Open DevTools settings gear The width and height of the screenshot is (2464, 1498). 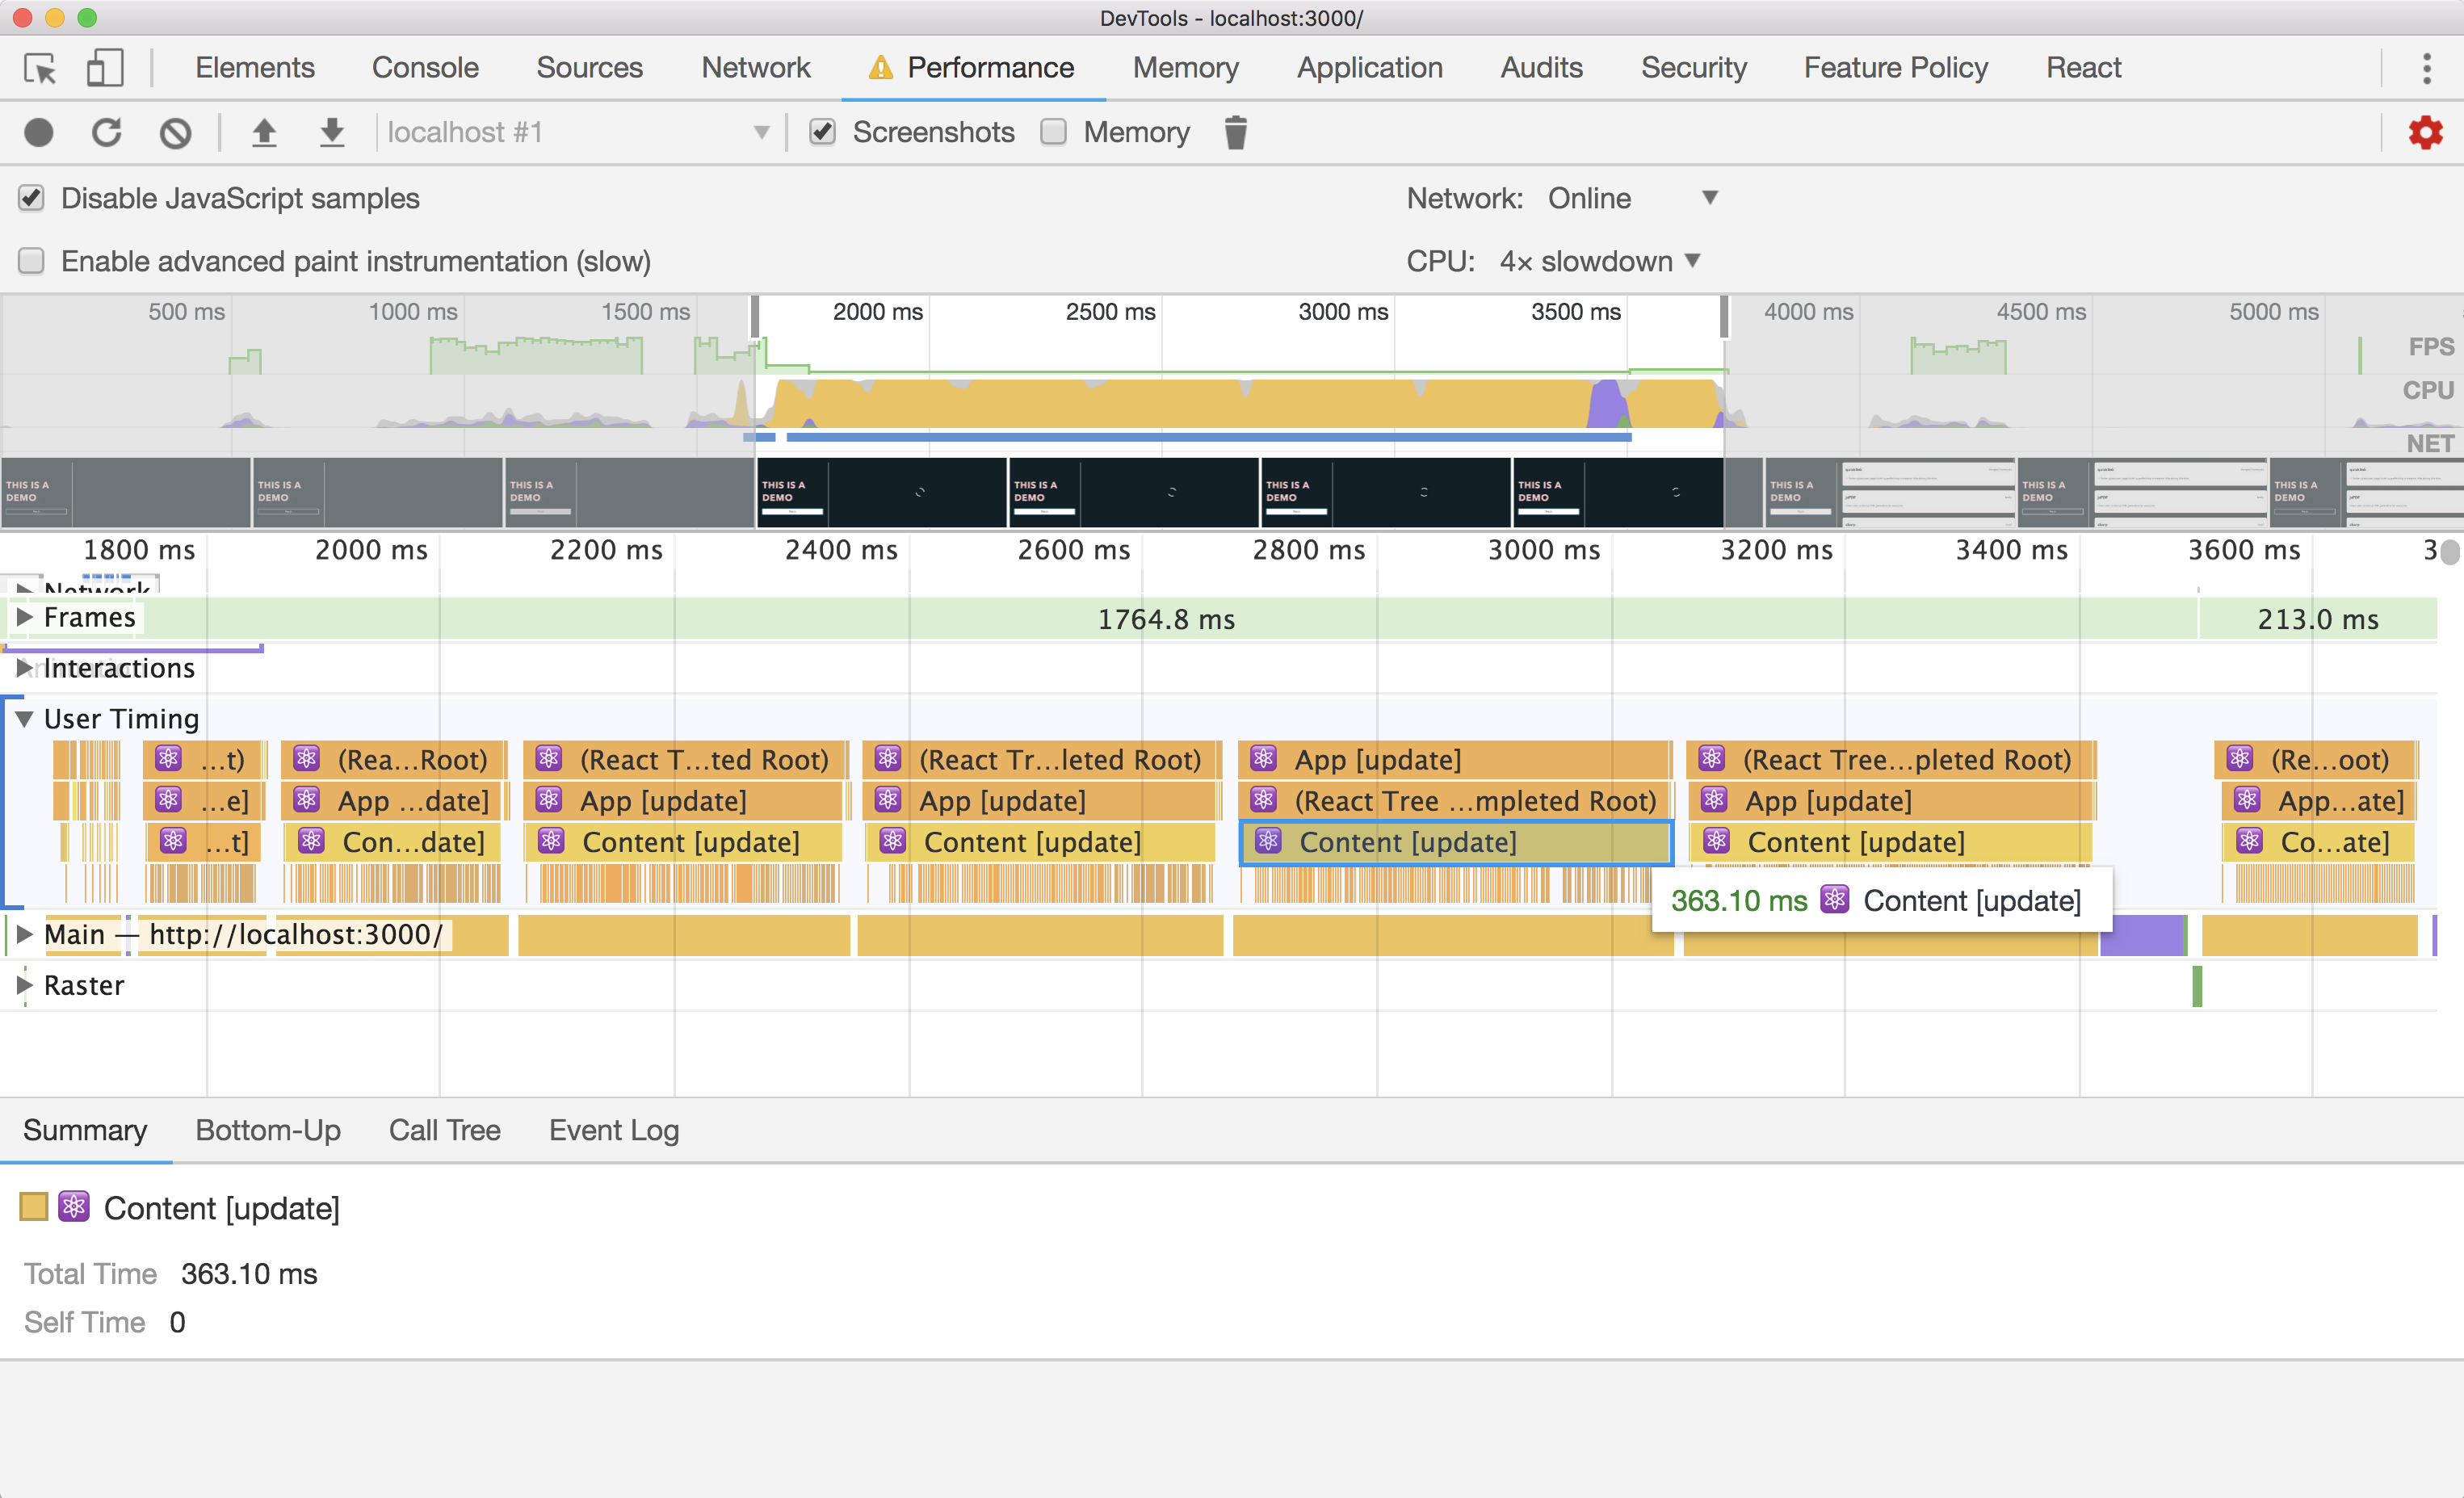click(x=2426, y=132)
